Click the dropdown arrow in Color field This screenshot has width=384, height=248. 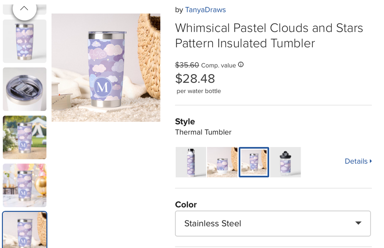(358, 223)
